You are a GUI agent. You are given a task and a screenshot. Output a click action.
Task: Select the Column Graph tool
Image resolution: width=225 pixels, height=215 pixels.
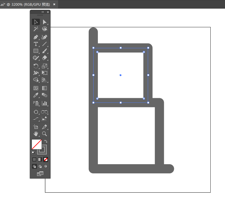click(44, 103)
